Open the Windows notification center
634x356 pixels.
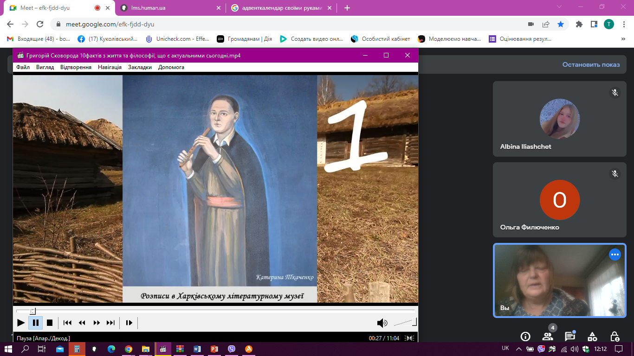(x=618, y=349)
